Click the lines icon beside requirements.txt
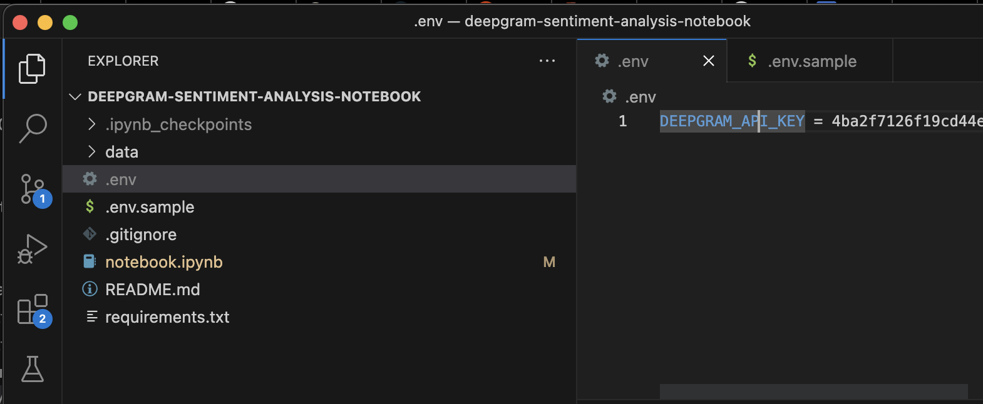The height and width of the screenshot is (404, 983). [91, 316]
